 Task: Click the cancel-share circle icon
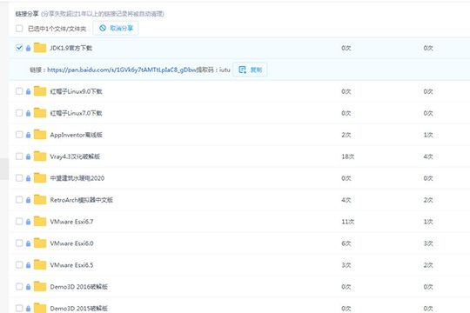(103, 28)
